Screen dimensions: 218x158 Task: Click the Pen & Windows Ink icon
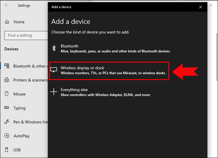[x=7, y=122]
